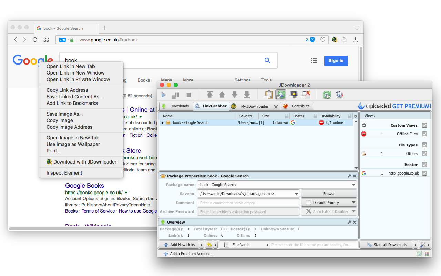Click the play icon to start downloads
The width and height of the screenshot is (441, 276).
tap(164, 95)
